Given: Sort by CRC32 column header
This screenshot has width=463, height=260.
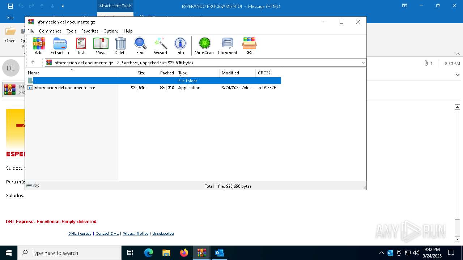Looking at the screenshot, I should click(x=268, y=73).
